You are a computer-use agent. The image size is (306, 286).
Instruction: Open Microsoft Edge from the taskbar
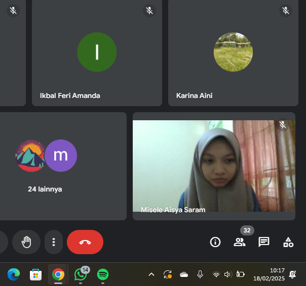coord(14,274)
